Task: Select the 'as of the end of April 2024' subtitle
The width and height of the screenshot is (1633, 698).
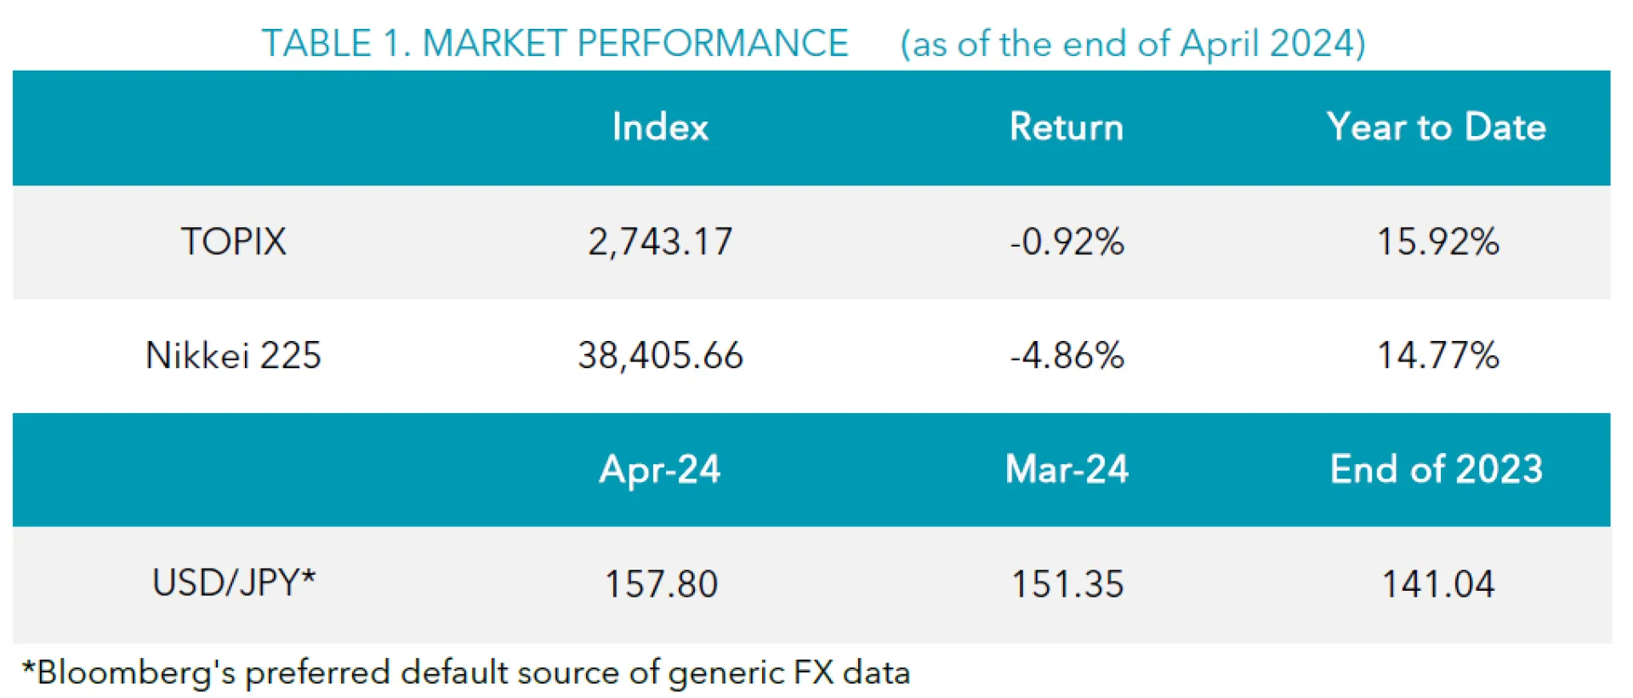Action: click(x=1133, y=43)
